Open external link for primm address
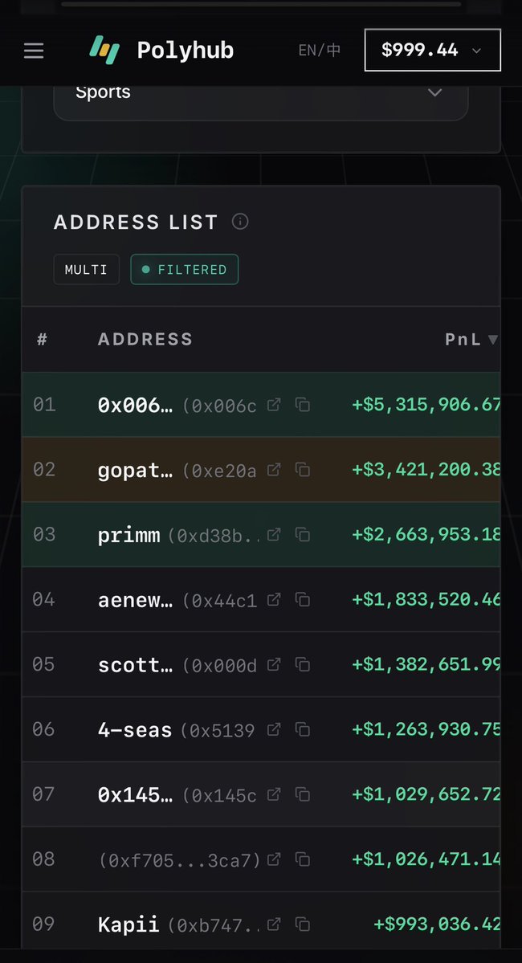522x963 pixels. [x=274, y=534]
